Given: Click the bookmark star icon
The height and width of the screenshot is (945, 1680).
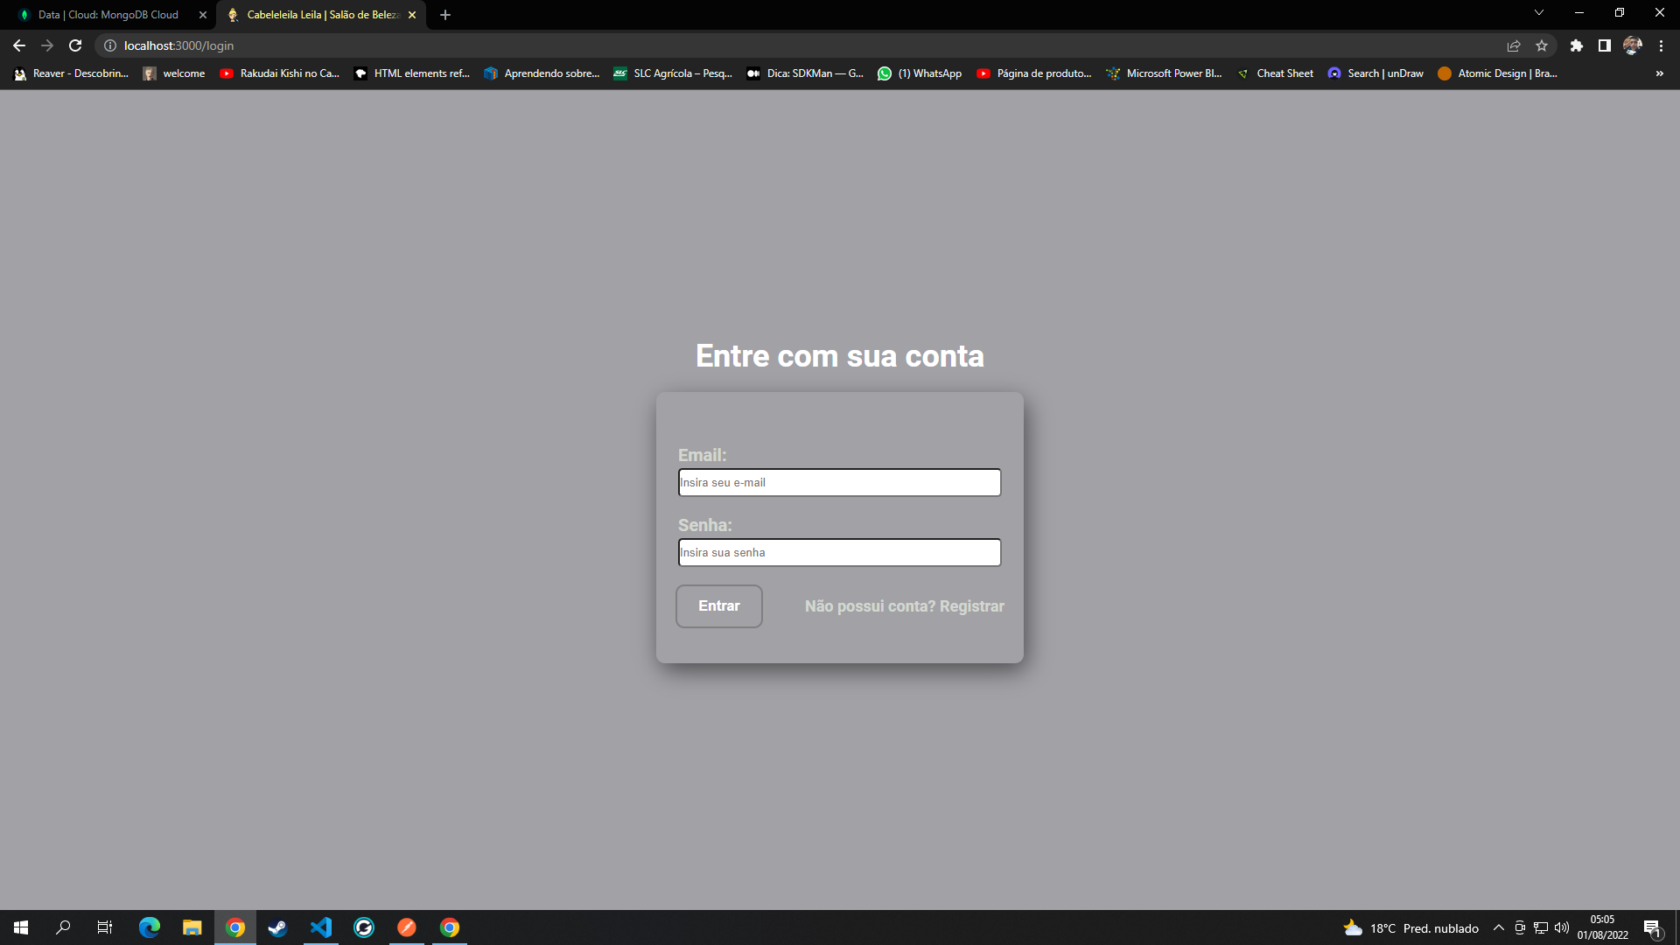Looking at the screenshot, I should point(1542,45).
